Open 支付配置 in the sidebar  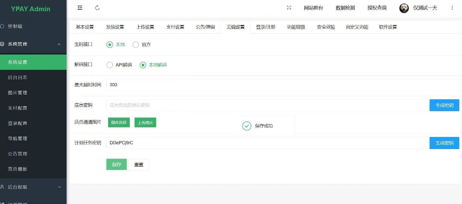[17, 108]
